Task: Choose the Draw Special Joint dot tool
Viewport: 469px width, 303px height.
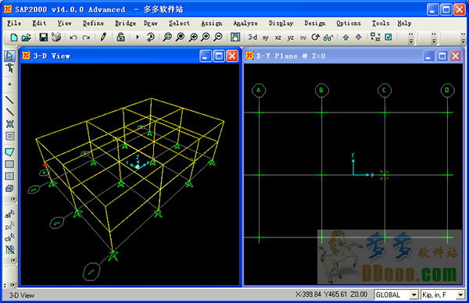Action: pos(9,84)
